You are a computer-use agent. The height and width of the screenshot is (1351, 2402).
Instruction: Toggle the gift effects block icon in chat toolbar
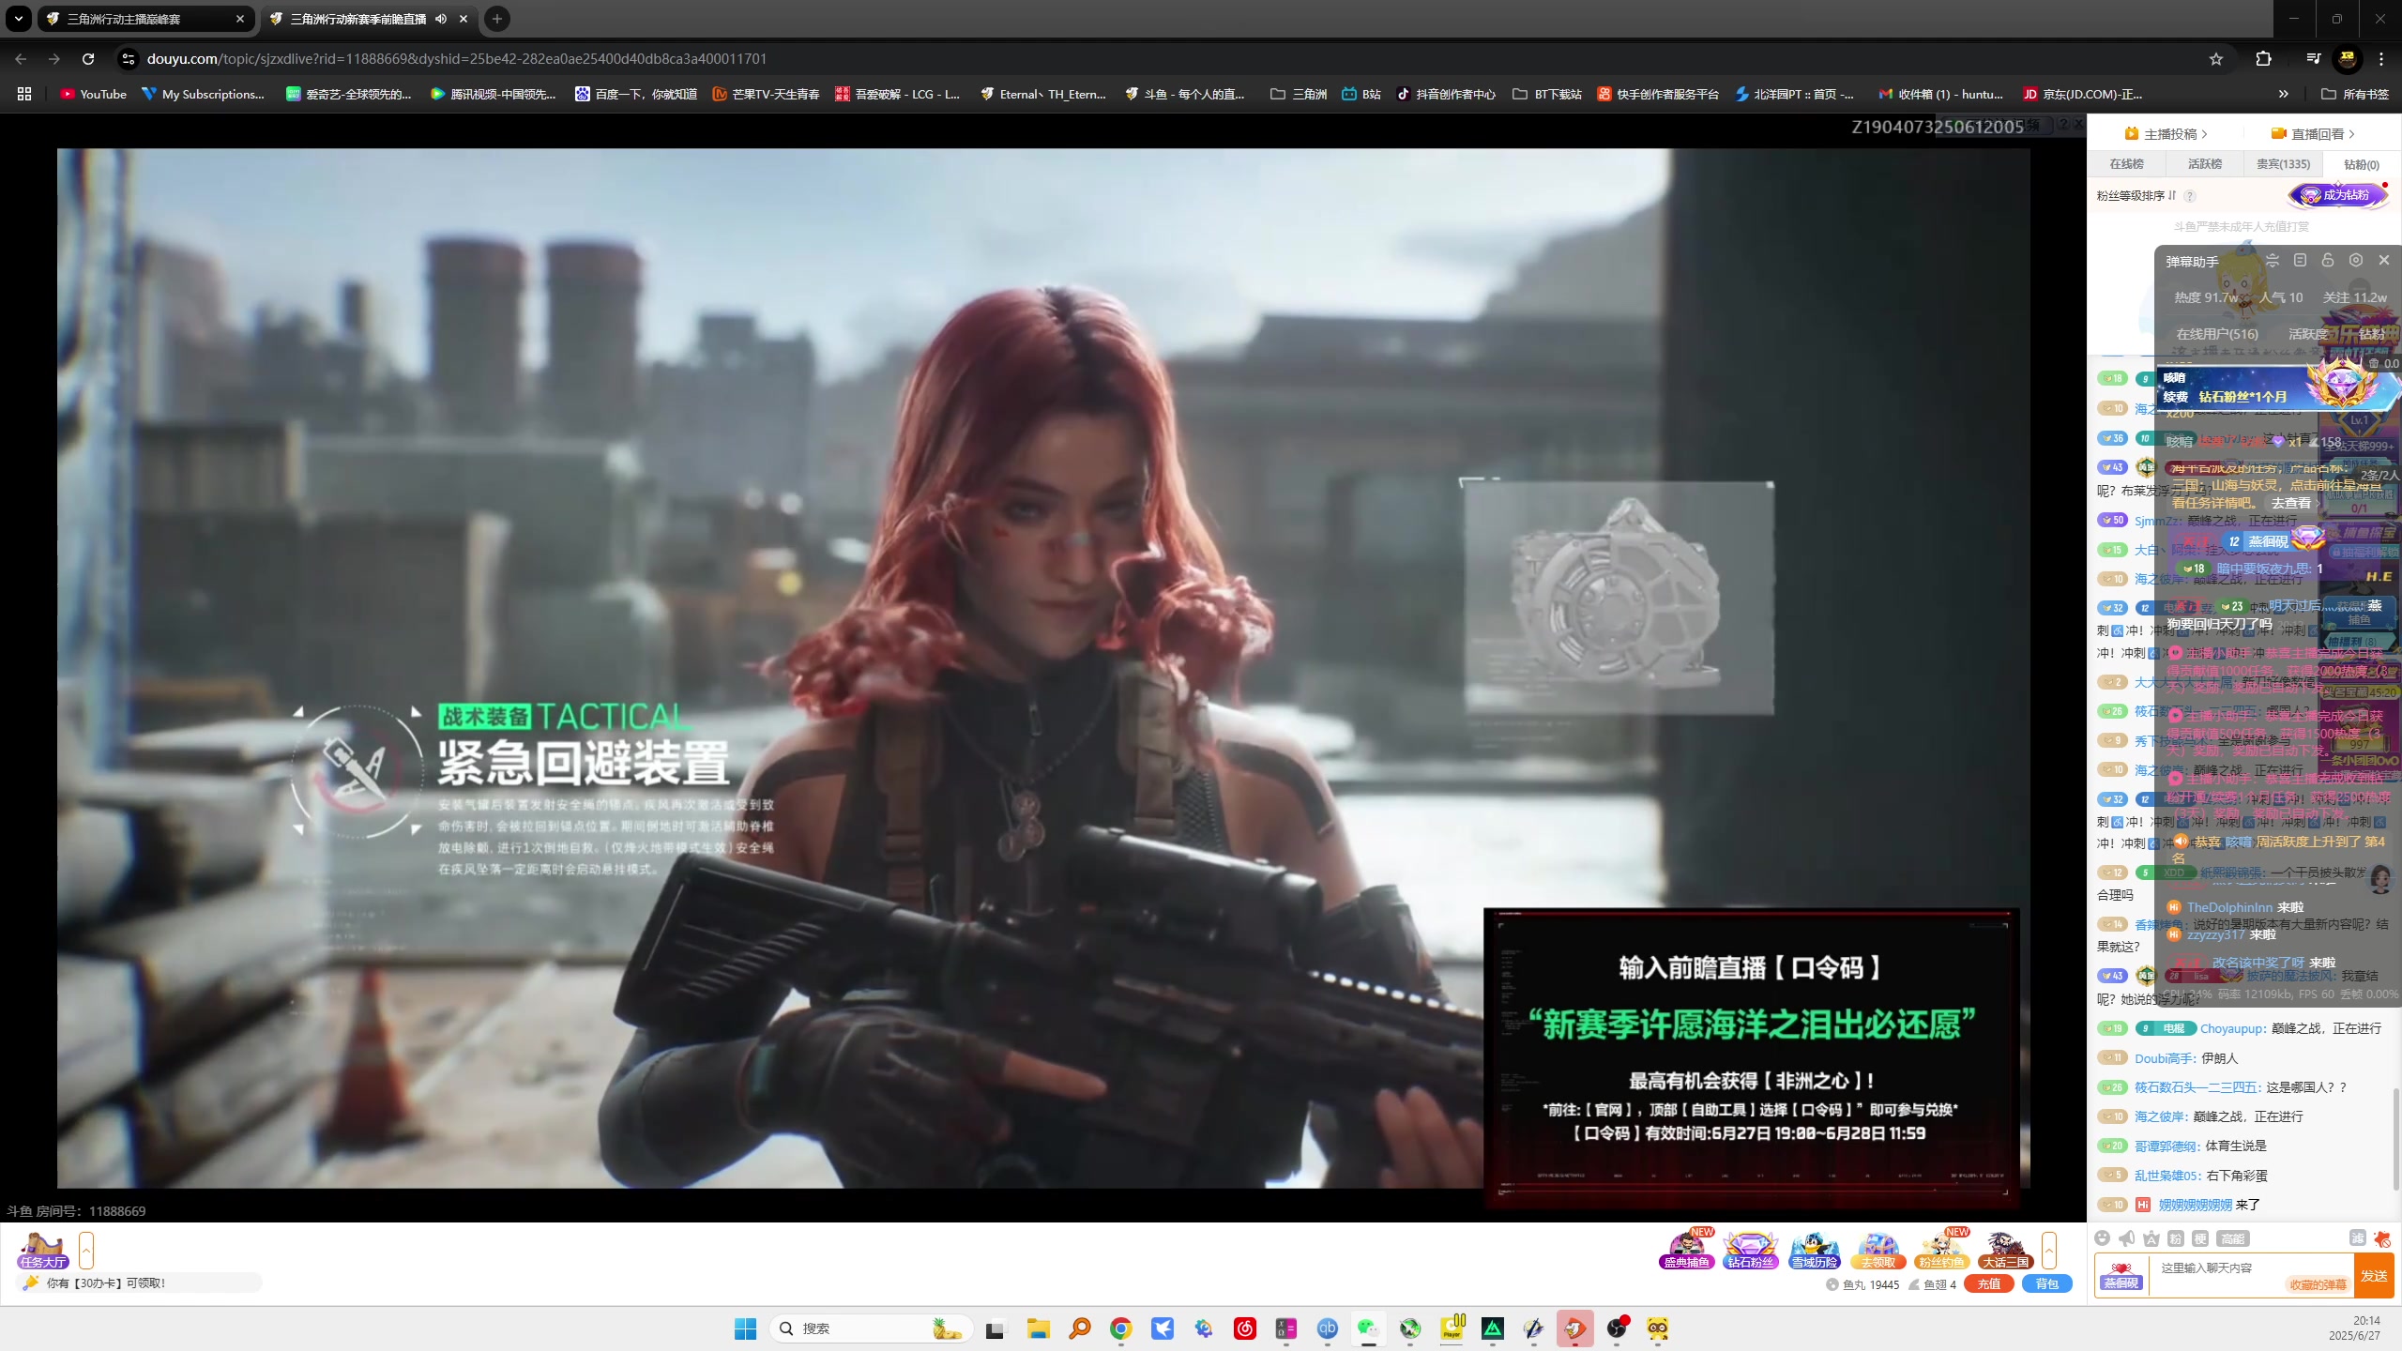tap(2382, 1238)
